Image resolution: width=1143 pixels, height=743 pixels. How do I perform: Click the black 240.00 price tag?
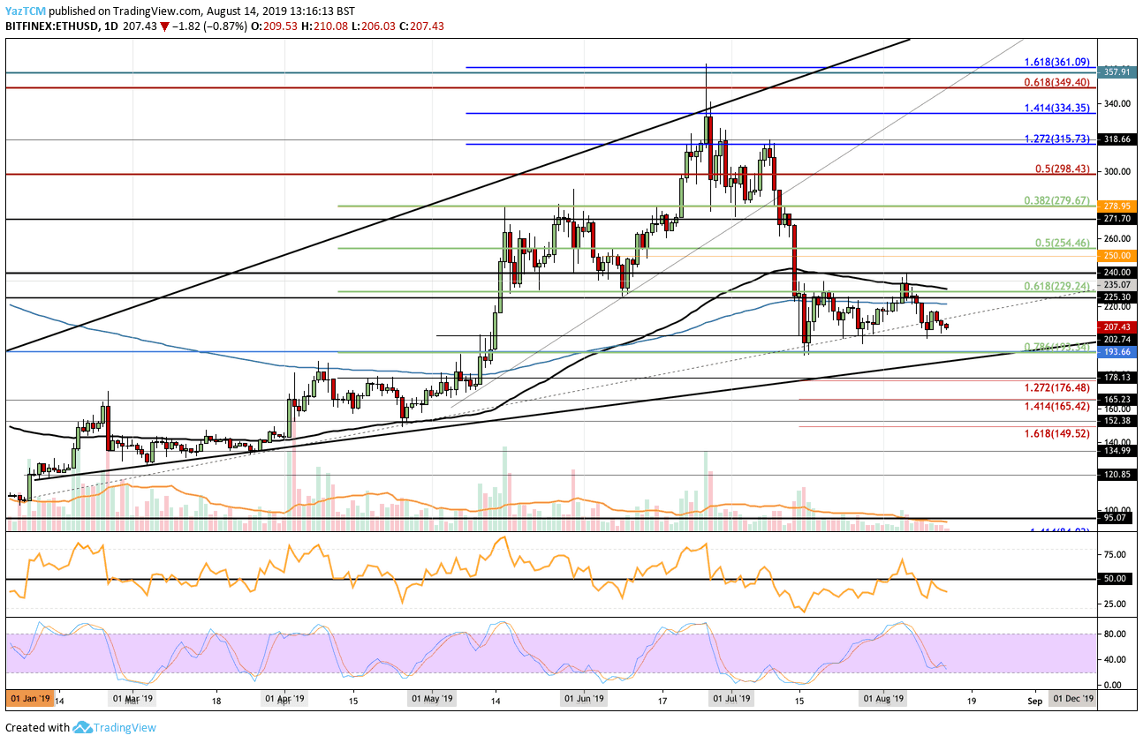(1119, 273)
